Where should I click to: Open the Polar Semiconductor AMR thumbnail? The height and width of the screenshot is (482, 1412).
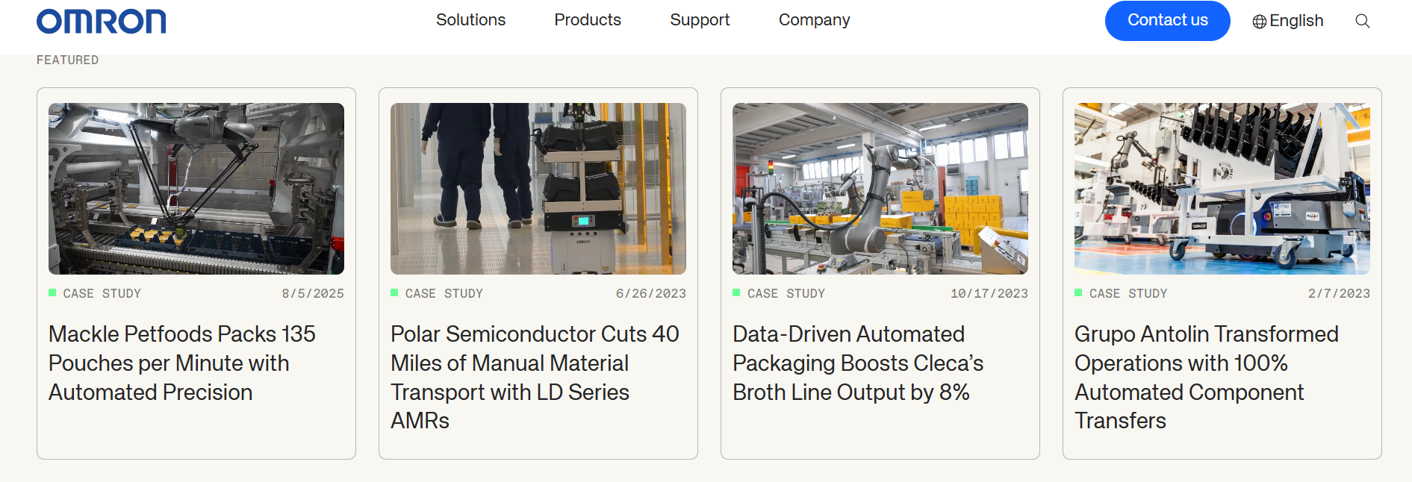point(538,188)
